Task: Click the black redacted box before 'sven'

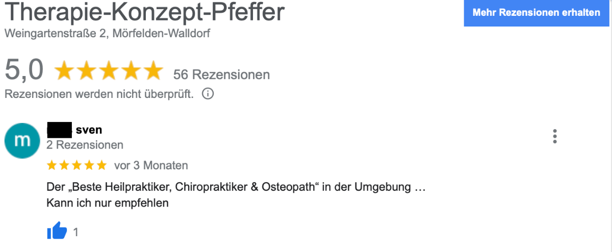Action: 59,130
